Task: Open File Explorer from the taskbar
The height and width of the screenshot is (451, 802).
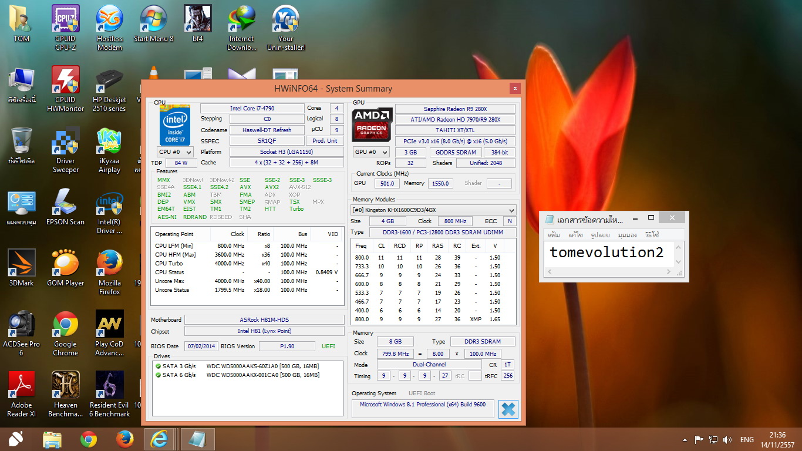Action: coord(52,439)
